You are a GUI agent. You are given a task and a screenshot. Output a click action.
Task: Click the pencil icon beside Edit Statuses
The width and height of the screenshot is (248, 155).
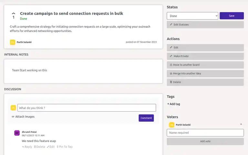pos(171,25)
